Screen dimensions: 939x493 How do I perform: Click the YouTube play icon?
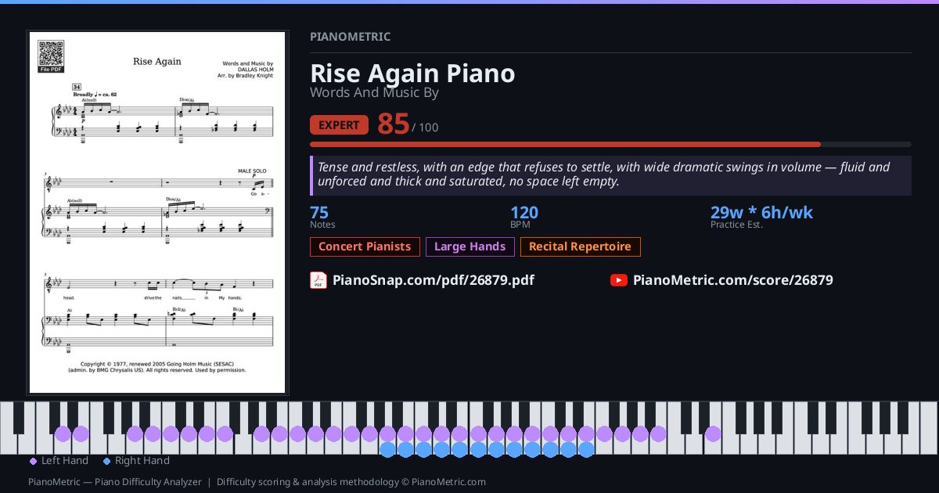619,280
